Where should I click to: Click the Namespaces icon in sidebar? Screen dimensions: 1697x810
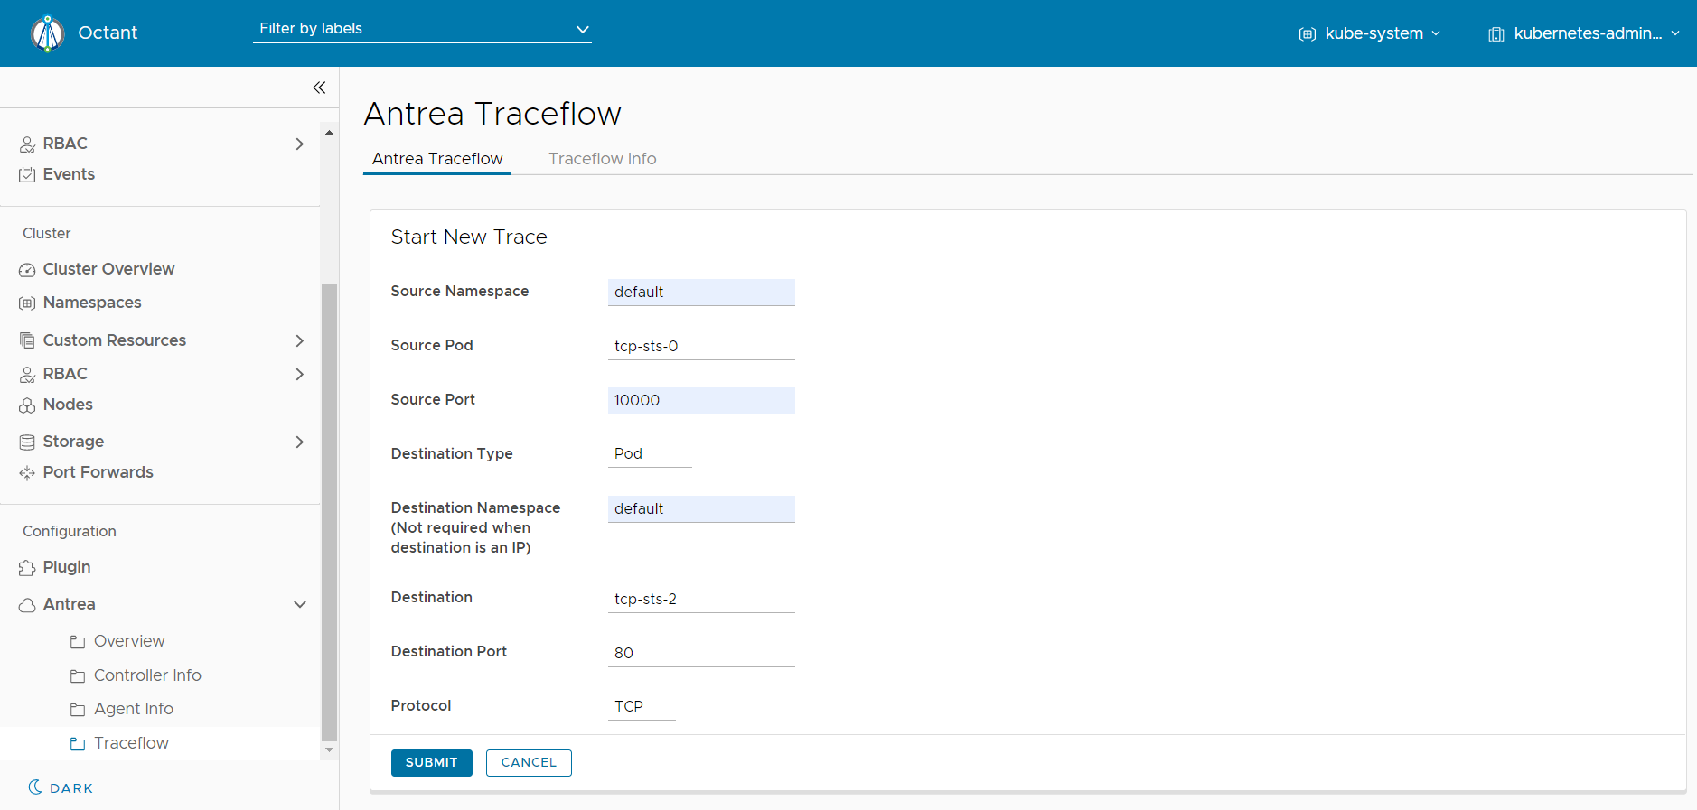click(x=27, y=303)
